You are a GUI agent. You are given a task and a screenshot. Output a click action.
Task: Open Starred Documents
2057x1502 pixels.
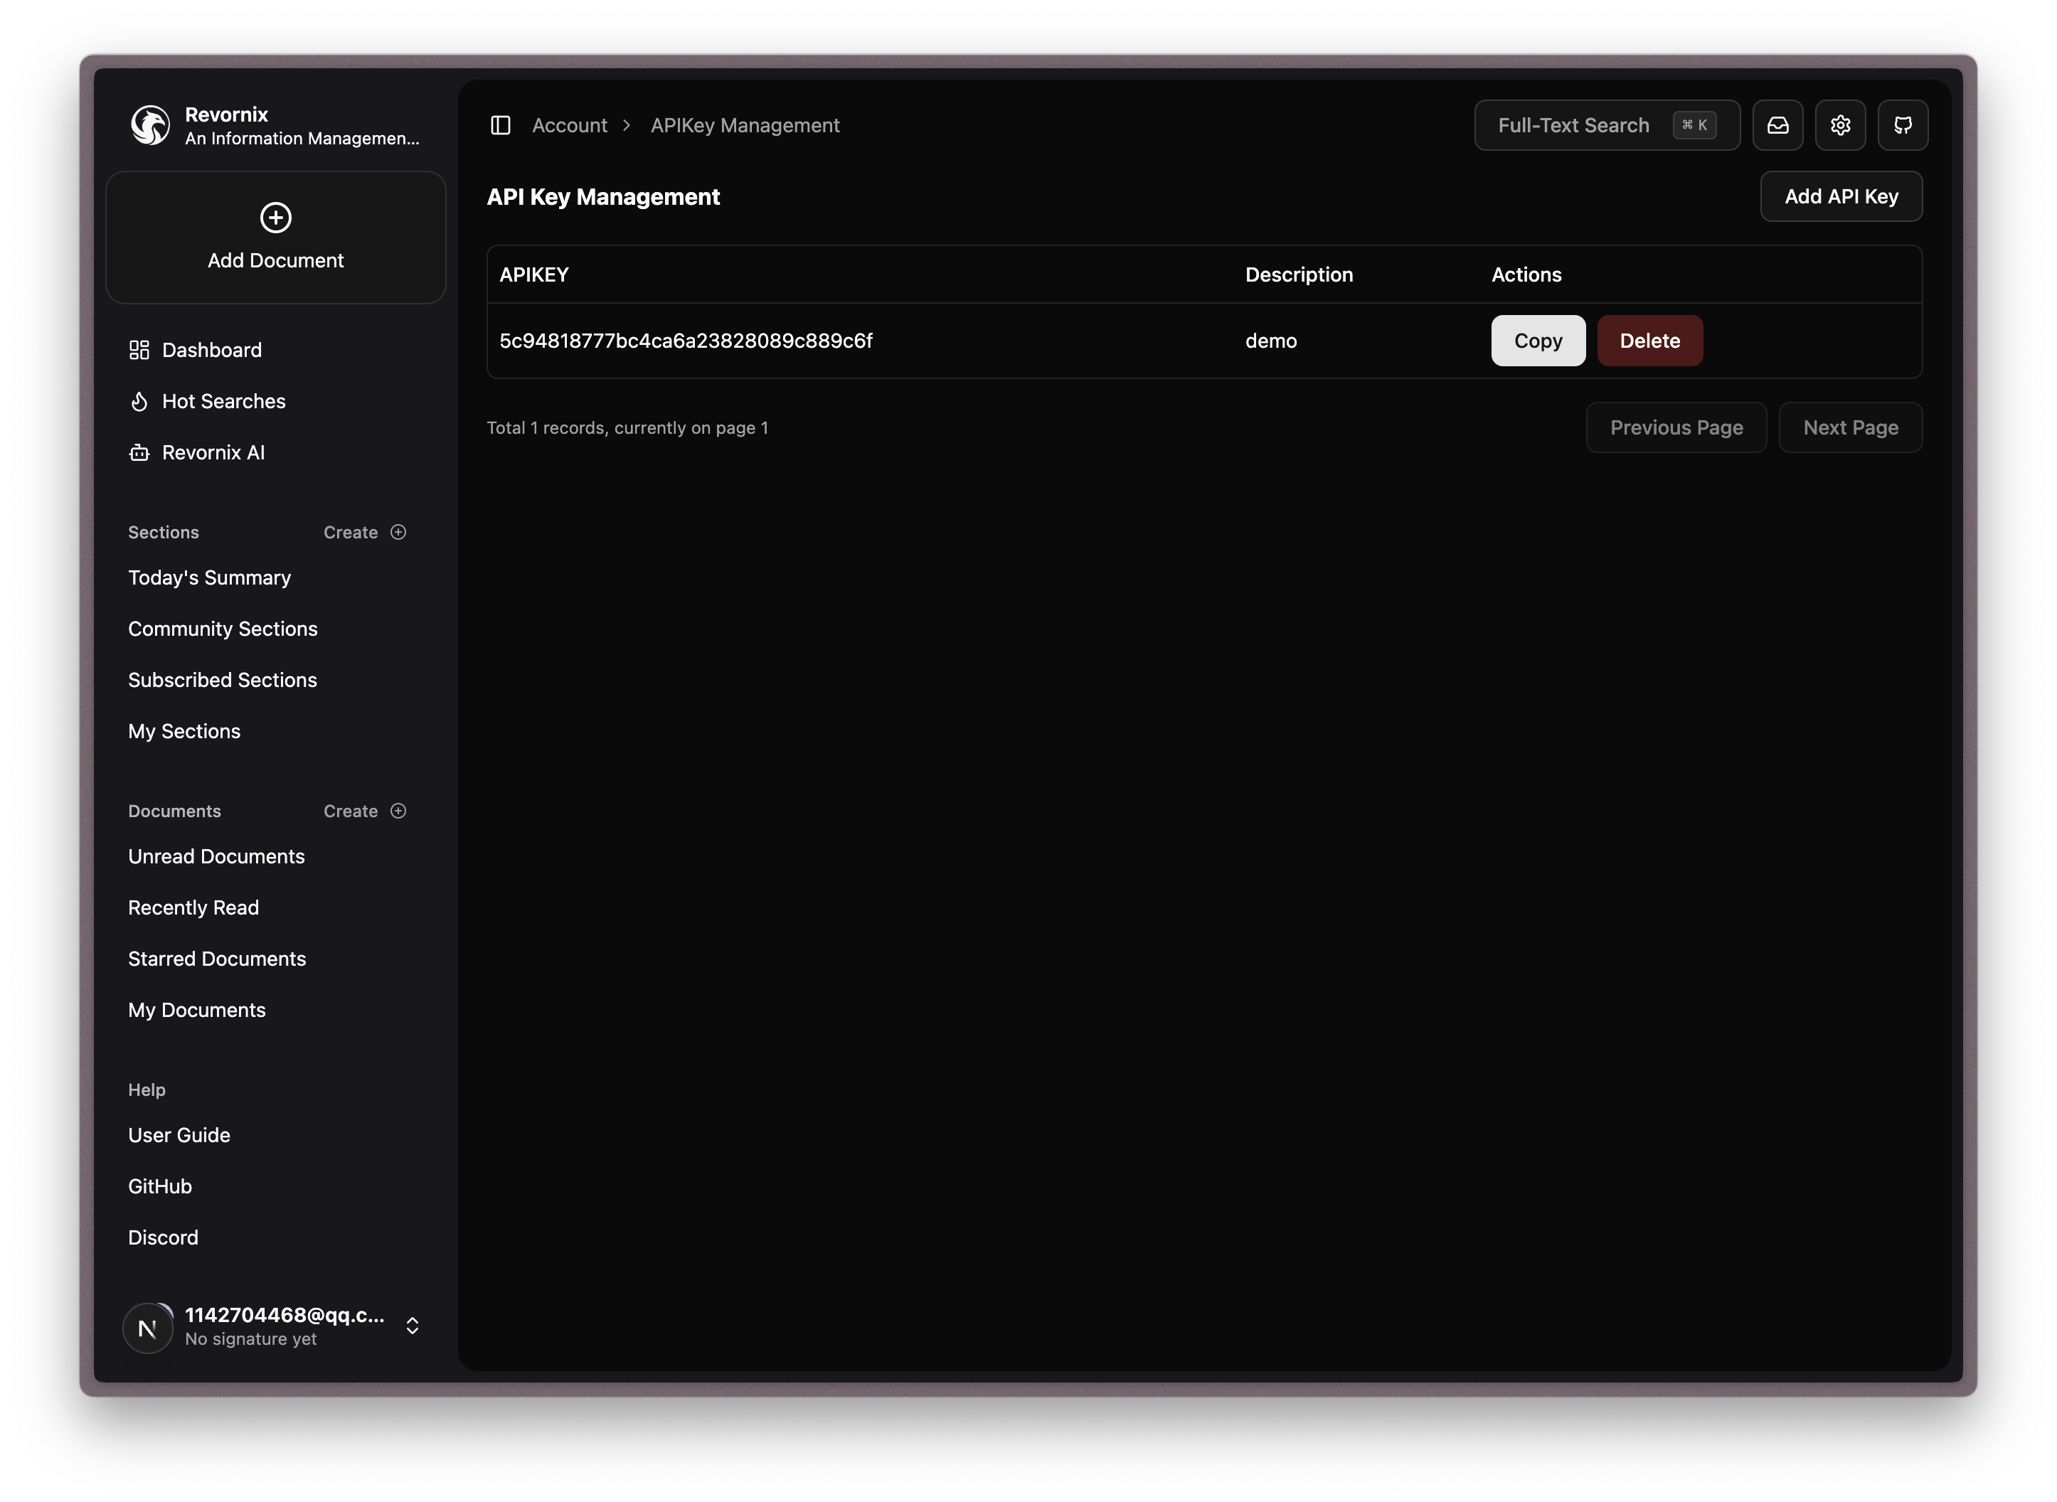click(218, 958)
